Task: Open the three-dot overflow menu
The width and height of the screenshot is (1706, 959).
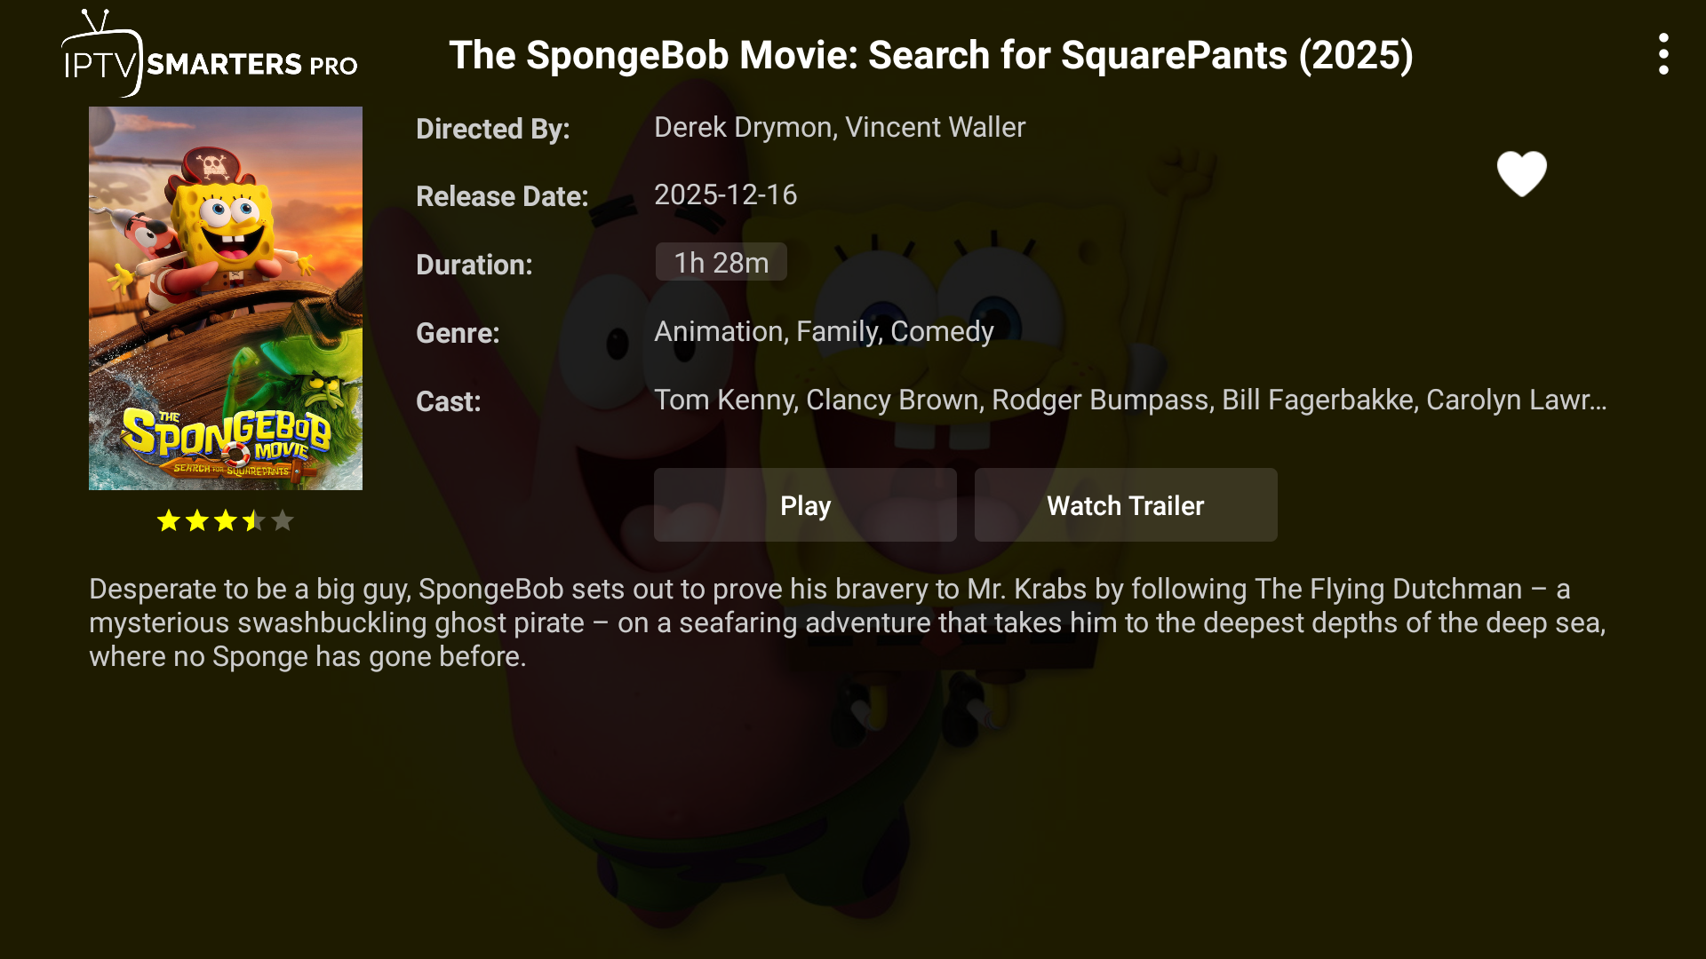Action: click(x=1663, y=54)
